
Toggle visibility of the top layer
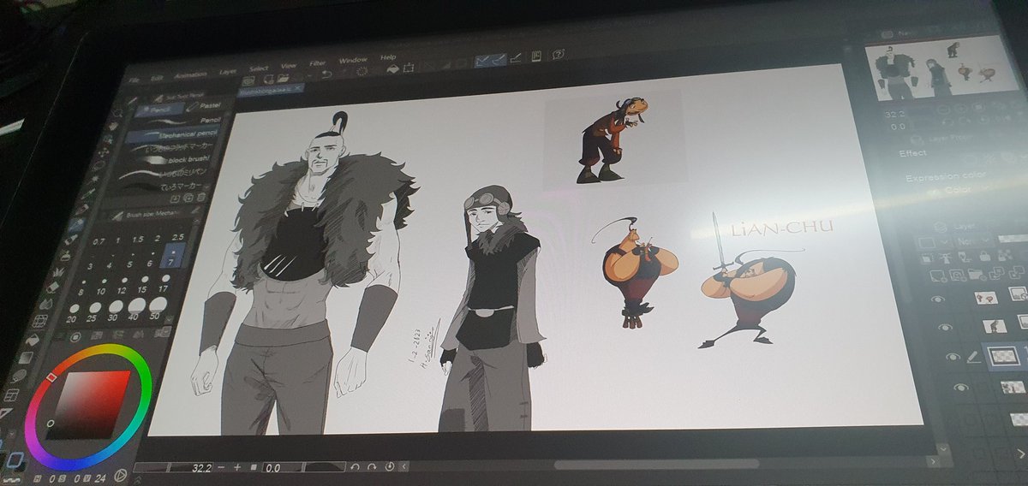[940, 299]
